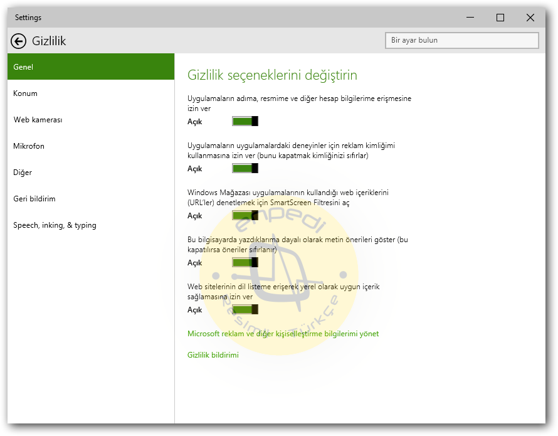The image size is (558, 436).
Task: Open the Web kamerası section
Action: point(91,120)
